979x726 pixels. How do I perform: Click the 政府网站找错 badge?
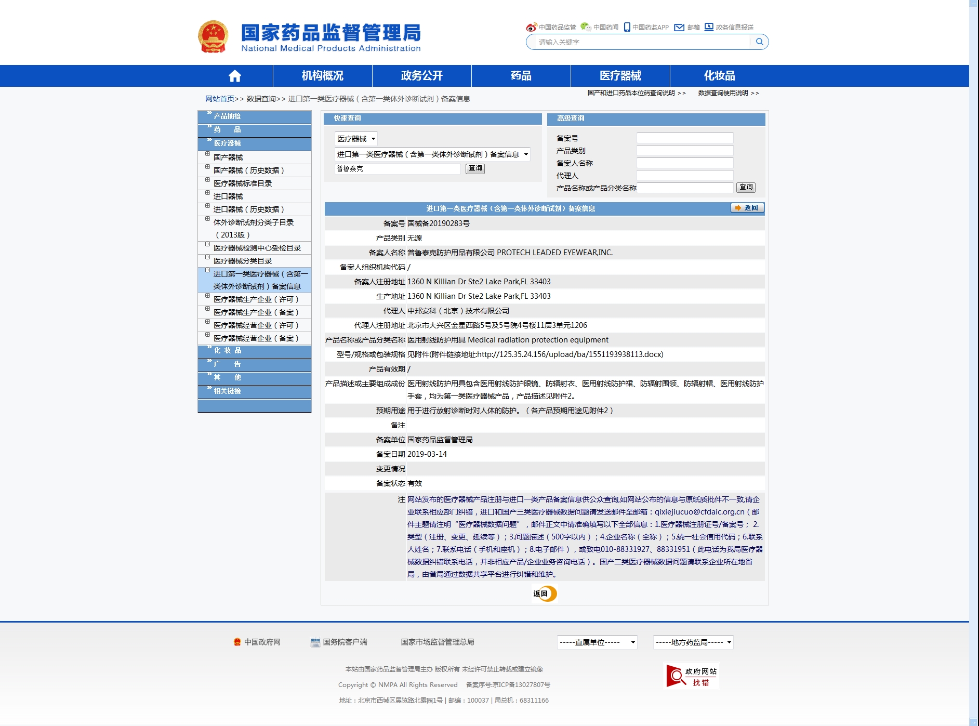coord(692,676)
